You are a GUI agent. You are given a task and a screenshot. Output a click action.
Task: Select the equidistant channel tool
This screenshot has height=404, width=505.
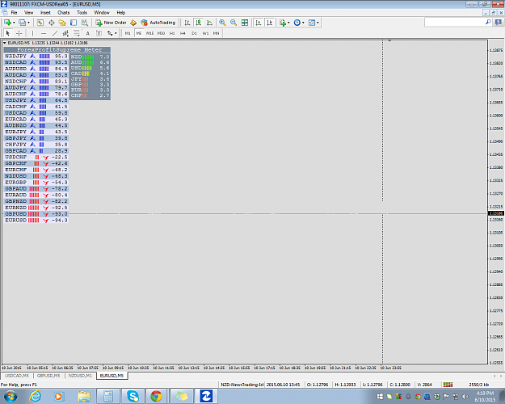coord(65,33)
